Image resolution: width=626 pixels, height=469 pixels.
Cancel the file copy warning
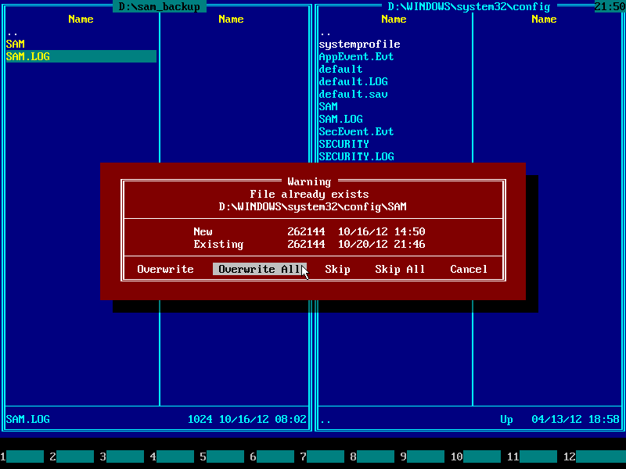click(469, 269)
